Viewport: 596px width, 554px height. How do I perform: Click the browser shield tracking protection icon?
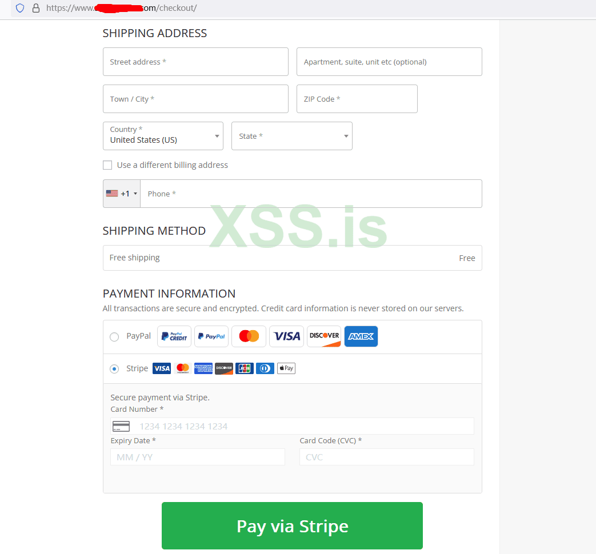[x=20, y=8]
